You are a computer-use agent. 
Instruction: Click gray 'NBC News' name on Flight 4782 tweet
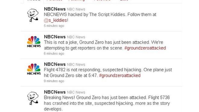76,65
